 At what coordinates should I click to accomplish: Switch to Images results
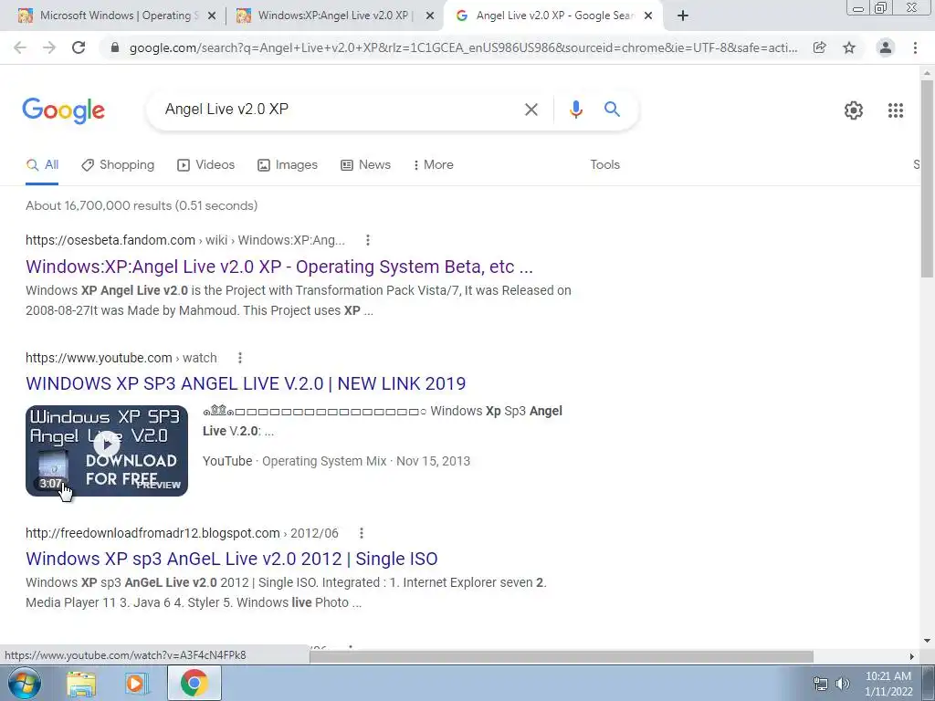[288, 165]
